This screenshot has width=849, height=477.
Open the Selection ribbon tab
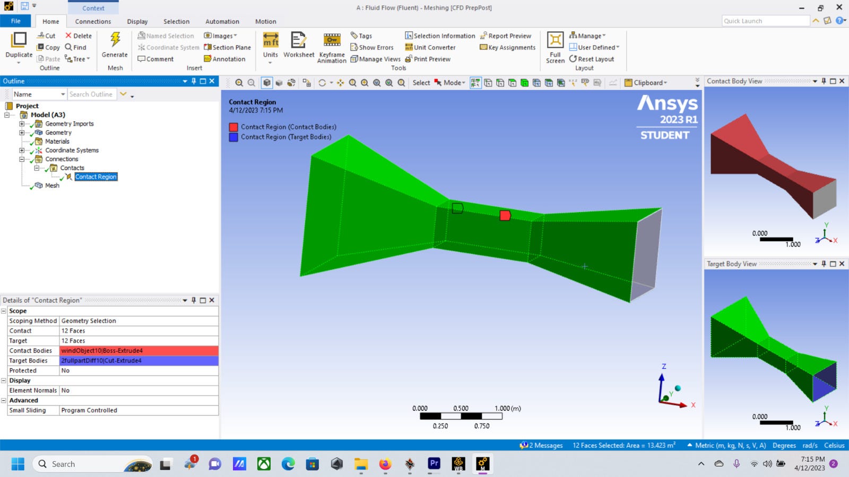point(176,21)
